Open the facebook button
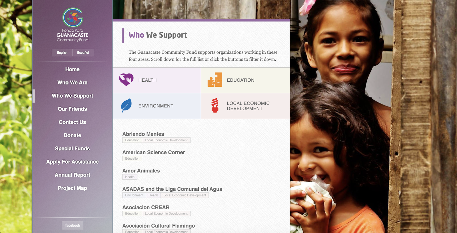Screen dimensions: 457x233 (73, 225)
